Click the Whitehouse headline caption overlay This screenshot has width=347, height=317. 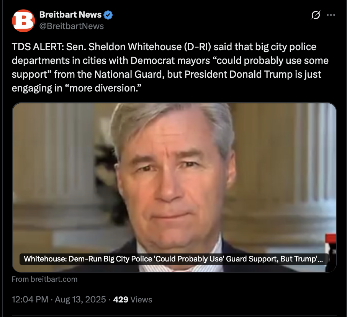174,259
